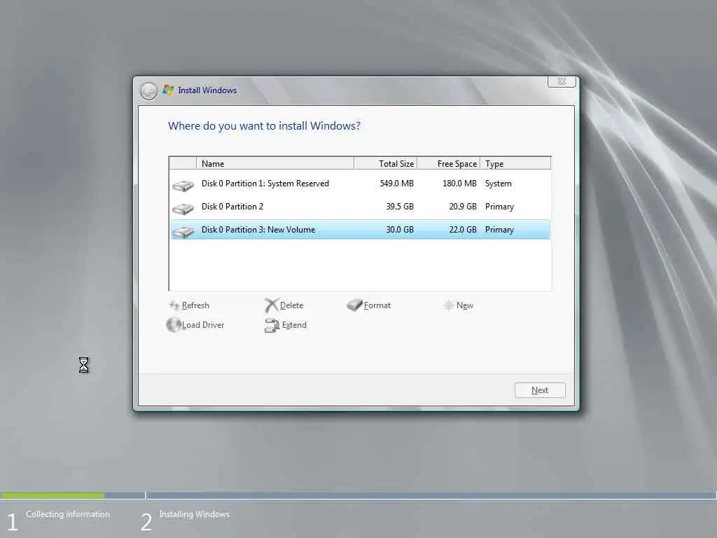Close the Install Windows dialog

click(562, 81)
